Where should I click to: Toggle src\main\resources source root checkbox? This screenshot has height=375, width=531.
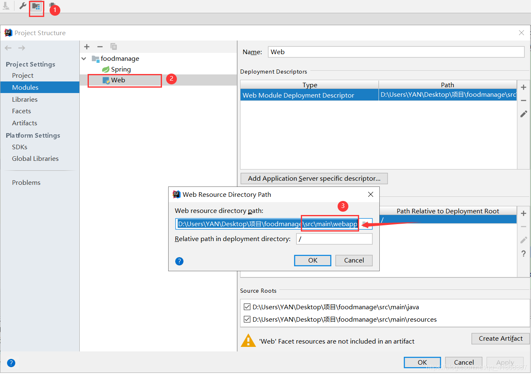(x=247, y=319)
